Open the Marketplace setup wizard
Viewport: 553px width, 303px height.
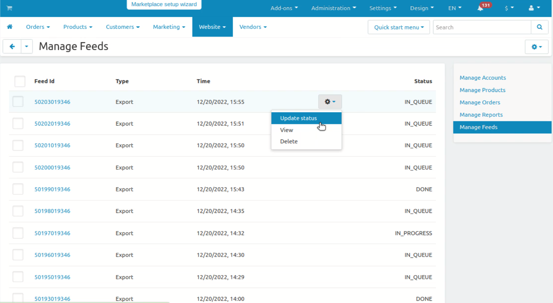click(164, 5)
